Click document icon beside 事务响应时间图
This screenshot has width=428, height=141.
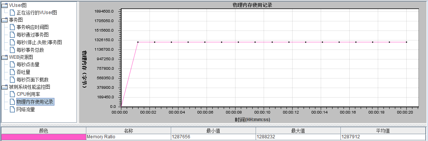tap(12, 27)
